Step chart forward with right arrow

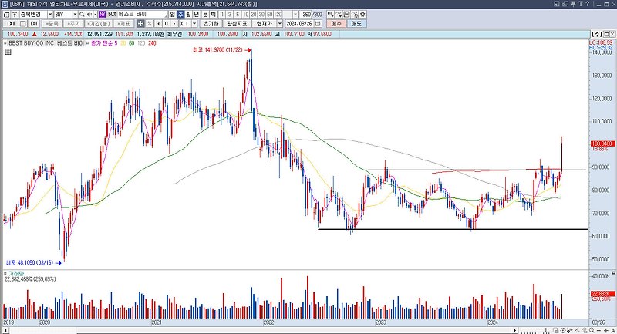(174, 24)
